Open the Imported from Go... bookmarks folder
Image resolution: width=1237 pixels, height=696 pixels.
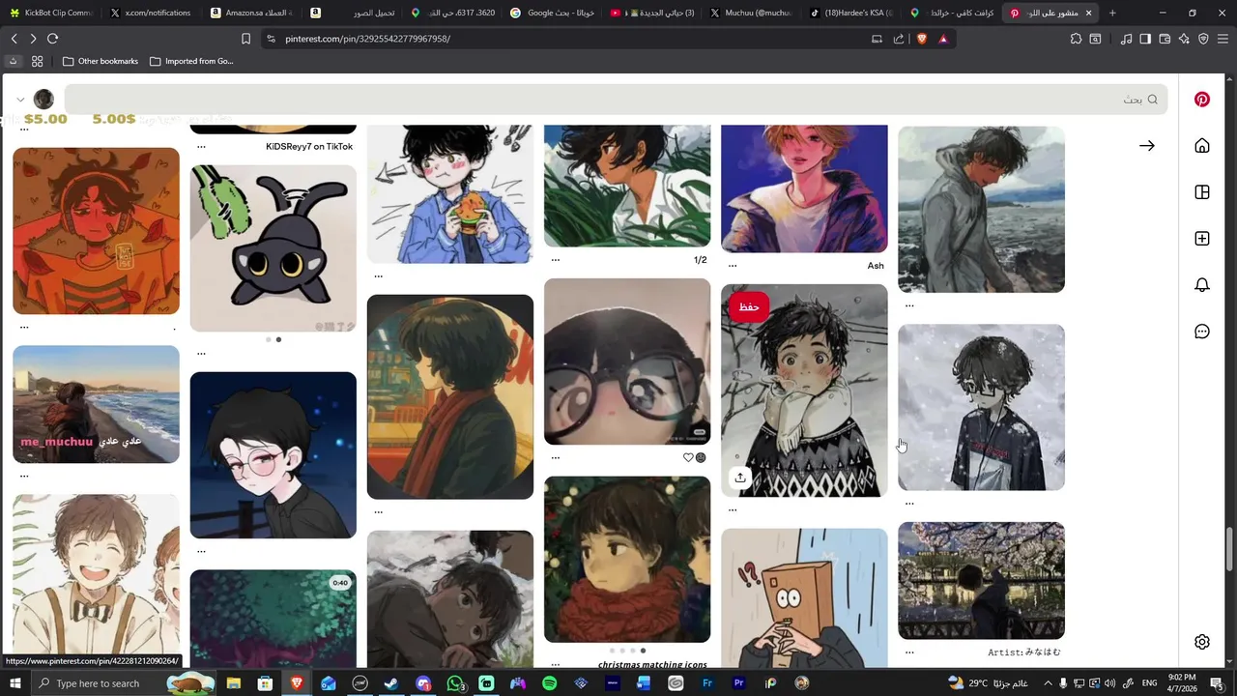point(191,61)
